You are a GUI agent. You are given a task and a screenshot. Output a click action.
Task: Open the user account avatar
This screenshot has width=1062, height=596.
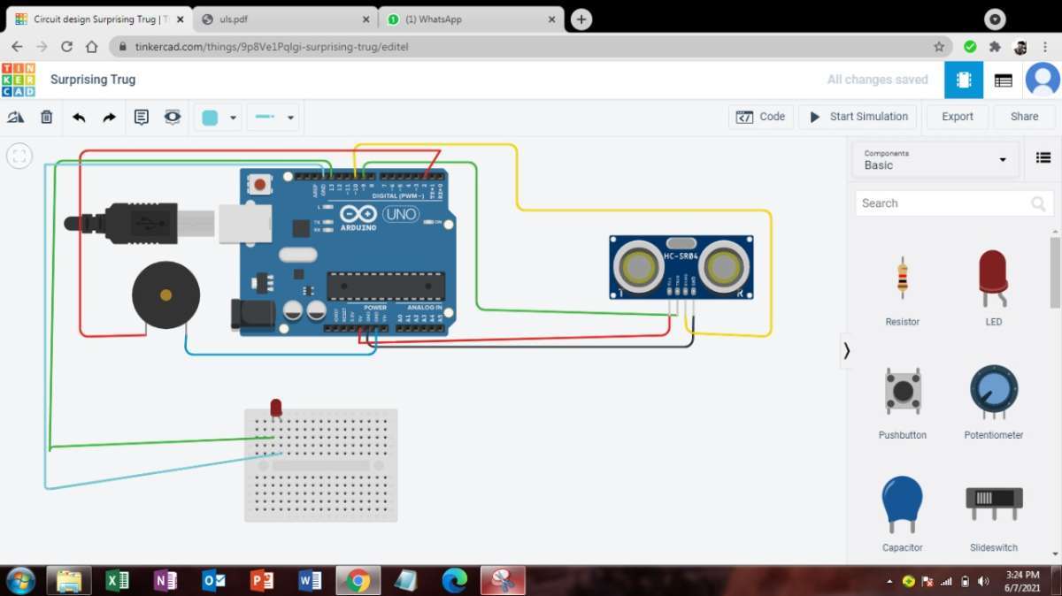pyautogui.click(x=1043, y=80)
